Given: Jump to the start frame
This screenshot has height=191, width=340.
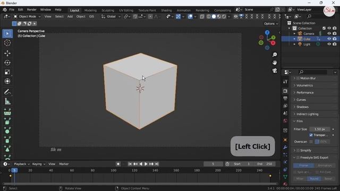Looking at the screenshot, I should (130, 164).
